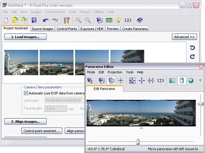205x153 pixels.
Task: Select spherical projection globe icon
Action: [191, 81]
